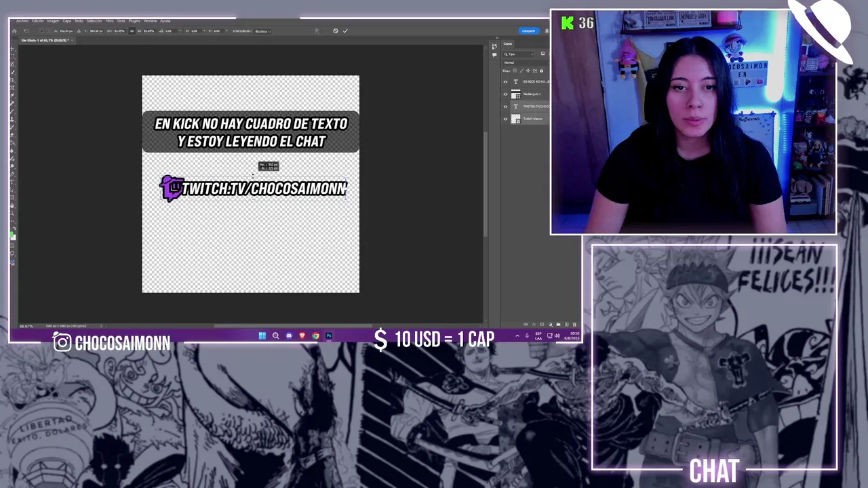Open Discord from the taskbar

click(289, 335)
